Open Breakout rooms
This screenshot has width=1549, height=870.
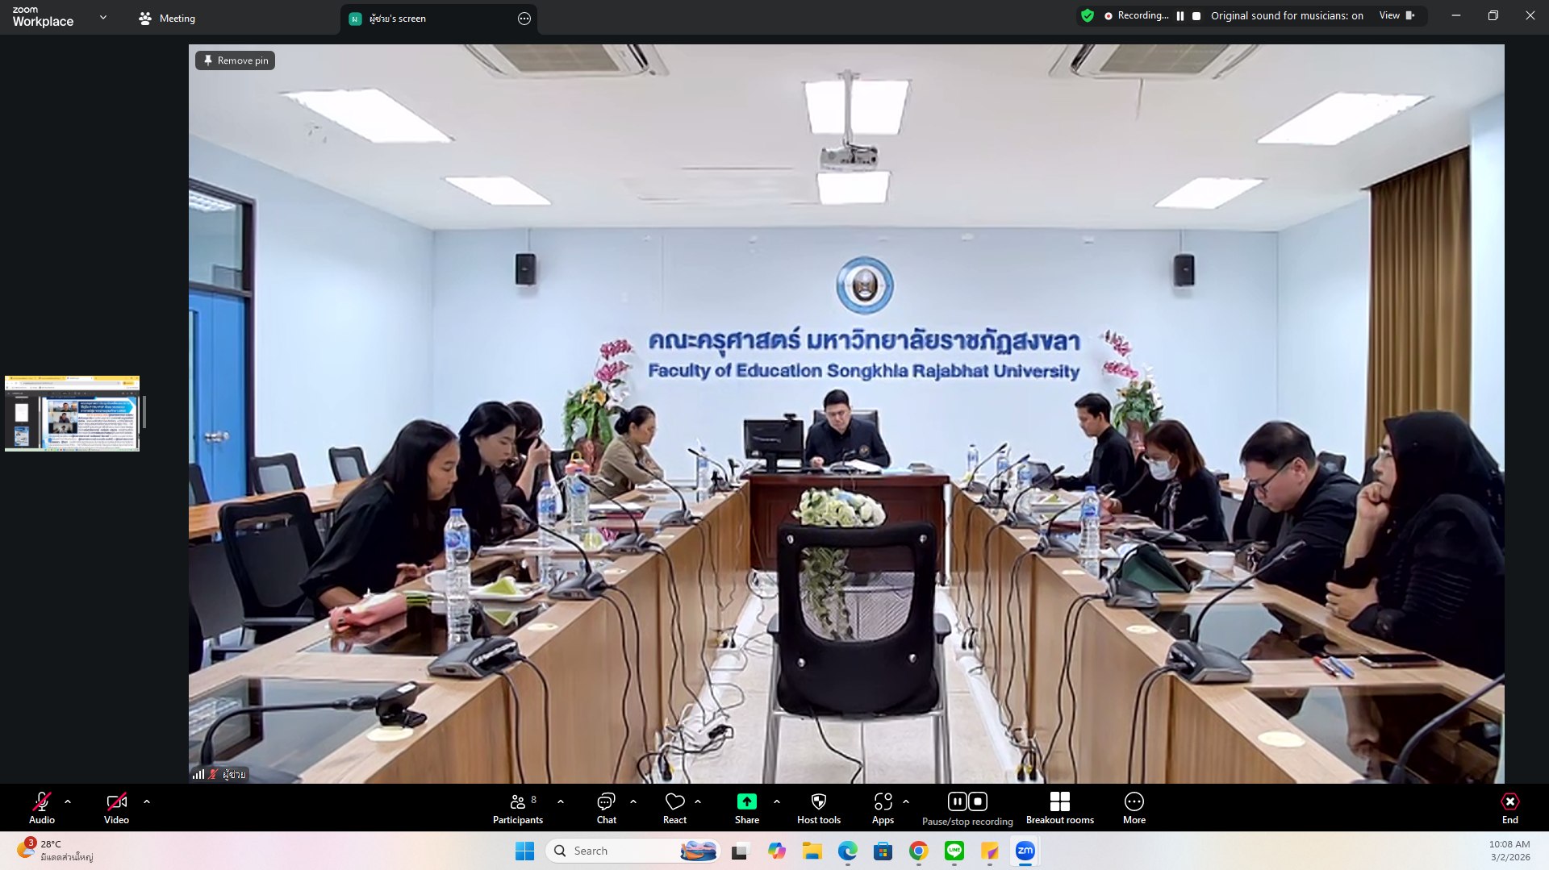tap(1059, 808)
